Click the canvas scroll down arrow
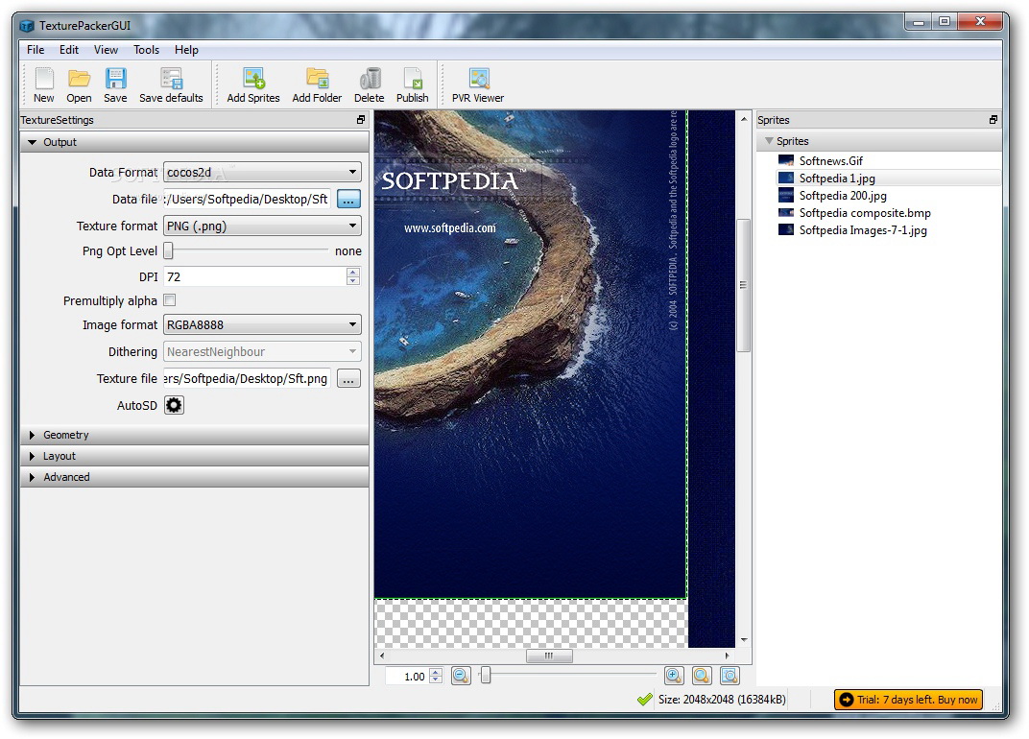Screen dimensions: 1029x739 744,640
